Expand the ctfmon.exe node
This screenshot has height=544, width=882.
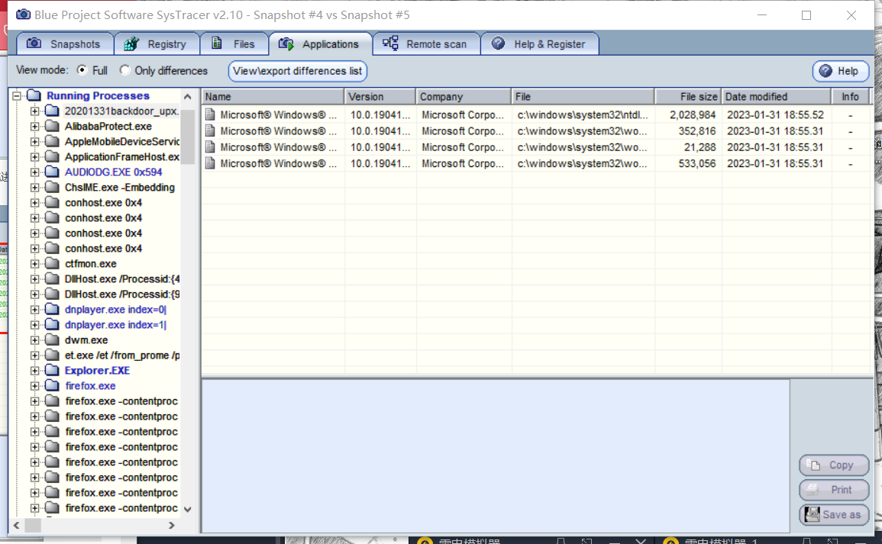[x=35, y=263]
